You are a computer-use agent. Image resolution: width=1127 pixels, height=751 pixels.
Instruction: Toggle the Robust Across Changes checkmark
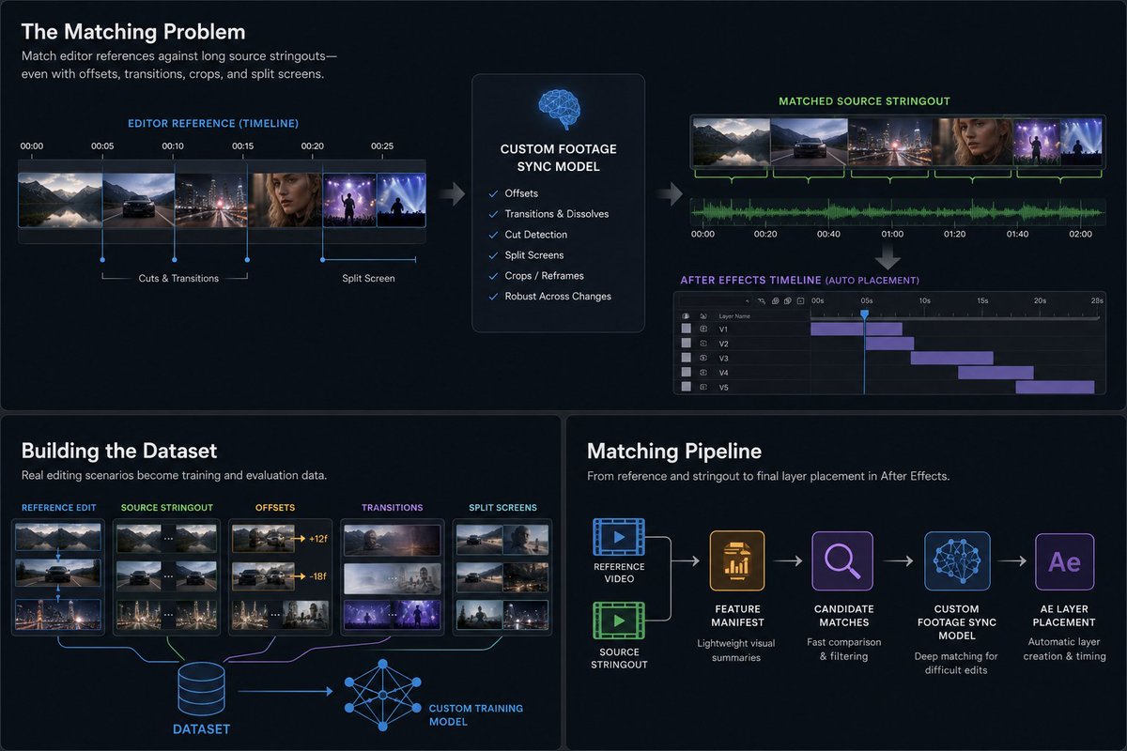pos(494,297)
